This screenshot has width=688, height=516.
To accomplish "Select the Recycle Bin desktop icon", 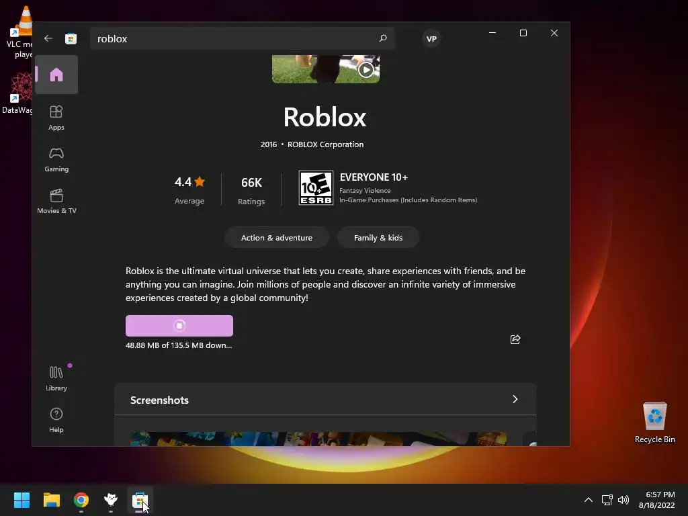I will point(654,422).
